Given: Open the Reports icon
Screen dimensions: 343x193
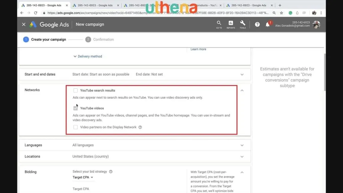Looking at the screenshot, I should point(231,24).
